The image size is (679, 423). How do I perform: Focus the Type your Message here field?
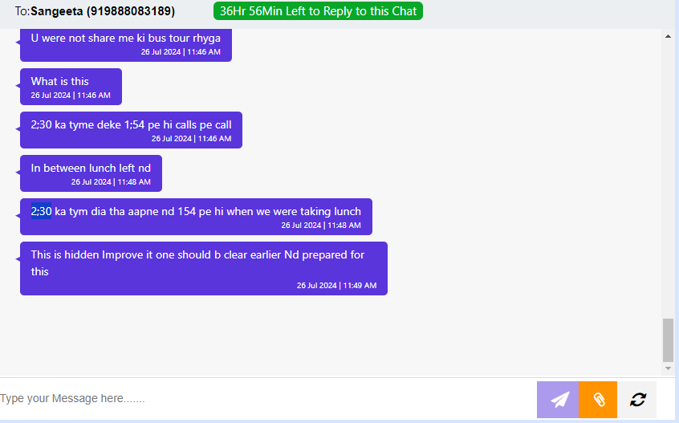pyautogui.click(x=266, y=398)
